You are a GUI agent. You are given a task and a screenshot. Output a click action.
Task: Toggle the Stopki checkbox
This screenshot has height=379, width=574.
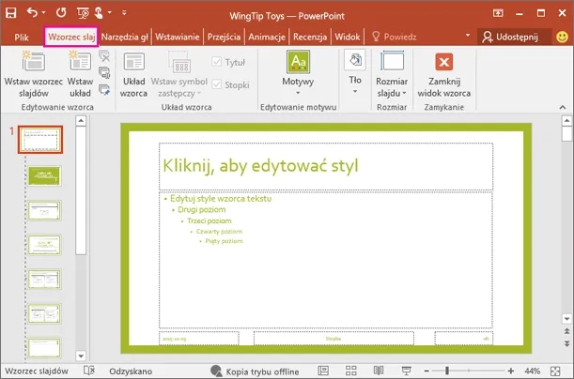click(218, 83)
